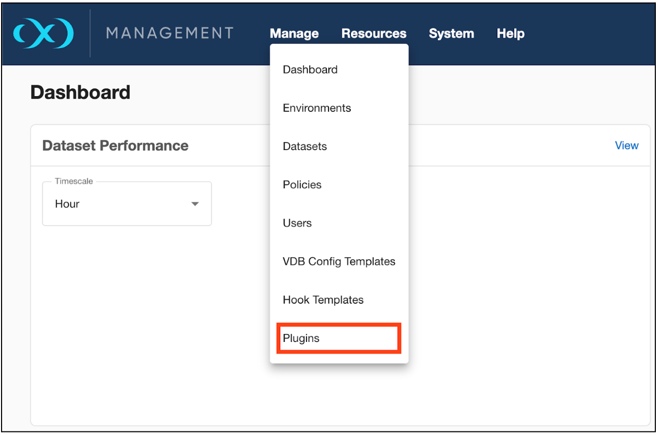Select Dashboard from the dropdown menu
Viewport: 659px width, 435px height.
pyautogui.click(x=310, y=69)
